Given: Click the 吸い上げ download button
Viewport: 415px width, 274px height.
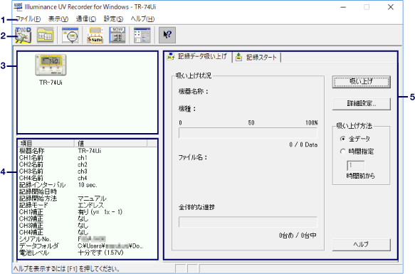Looking at the screenshot, I should click(x=362, y=82).
